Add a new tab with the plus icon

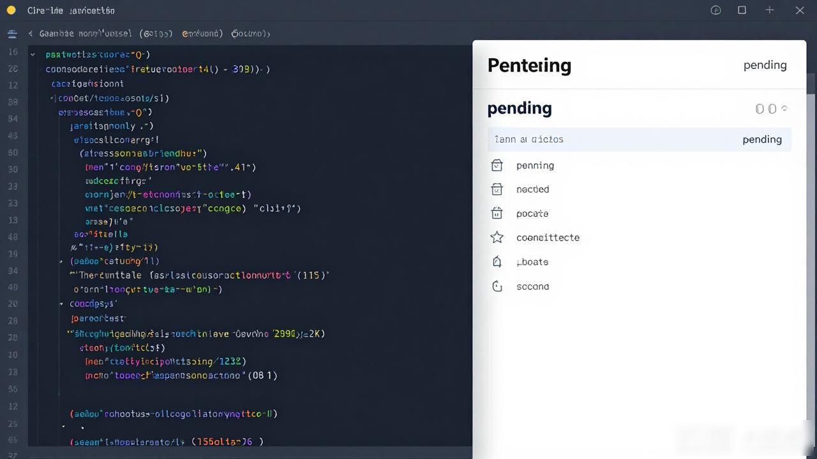pyautogui.click(x=770, y=10)
